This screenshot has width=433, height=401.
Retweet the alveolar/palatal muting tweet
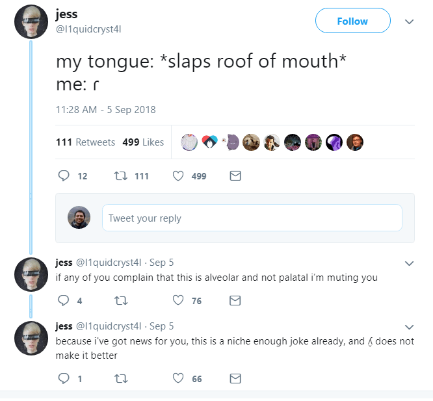coord(118,300)
